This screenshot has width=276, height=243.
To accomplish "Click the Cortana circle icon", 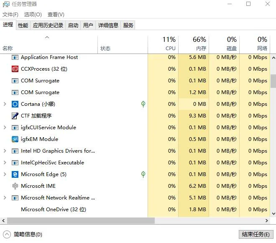I will 15,104.
